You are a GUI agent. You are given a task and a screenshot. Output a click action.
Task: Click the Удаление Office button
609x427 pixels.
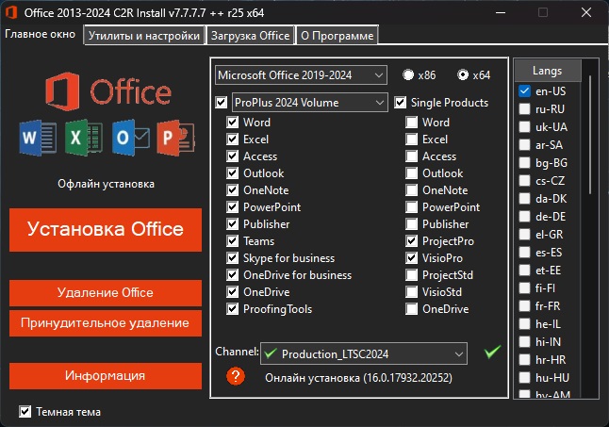(x=106, y=293)
